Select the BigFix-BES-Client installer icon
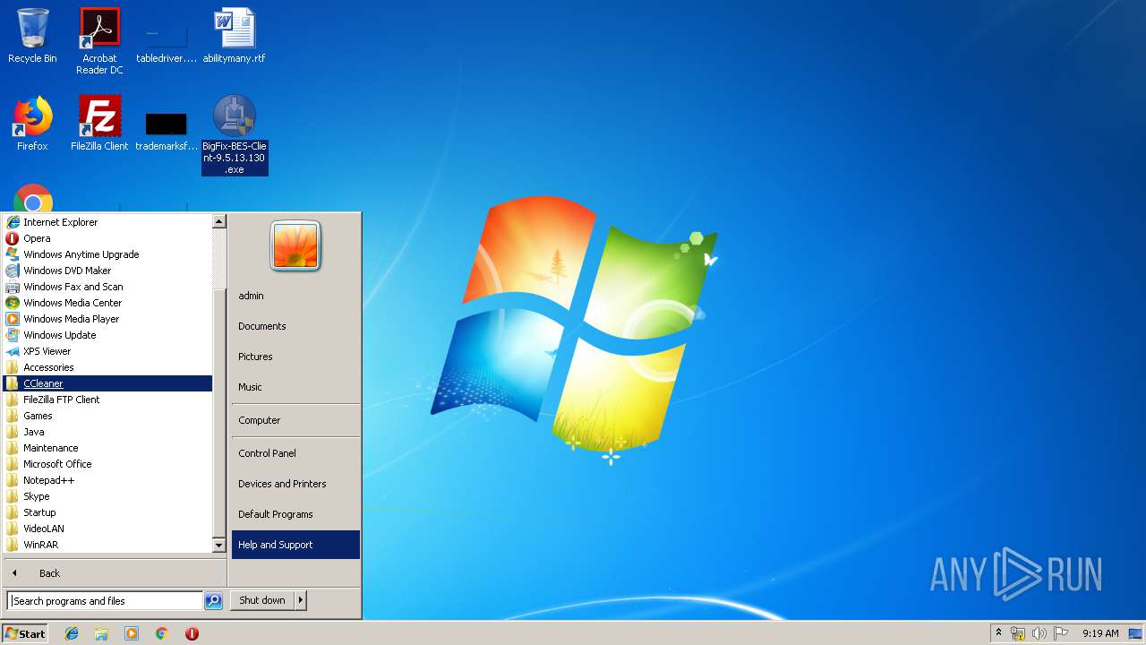The image size is (1146, 645). pos(235,135)
